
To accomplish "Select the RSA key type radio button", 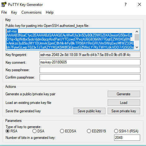I will (7, 131).
